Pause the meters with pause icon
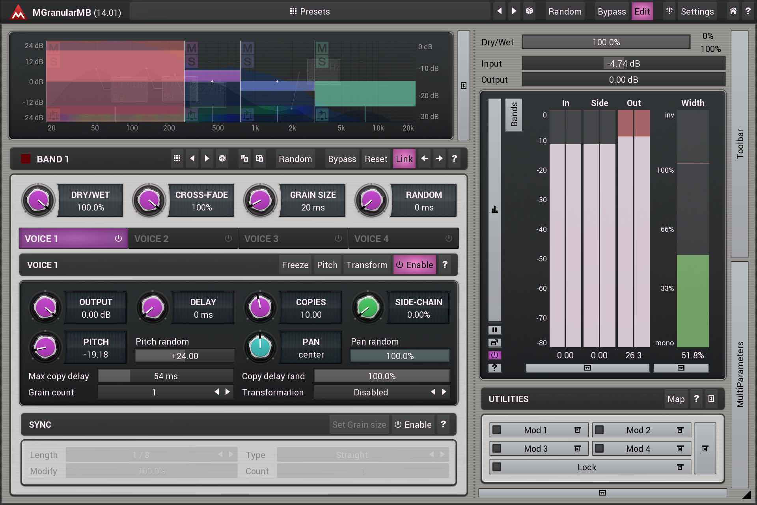 tap(494, 330)
